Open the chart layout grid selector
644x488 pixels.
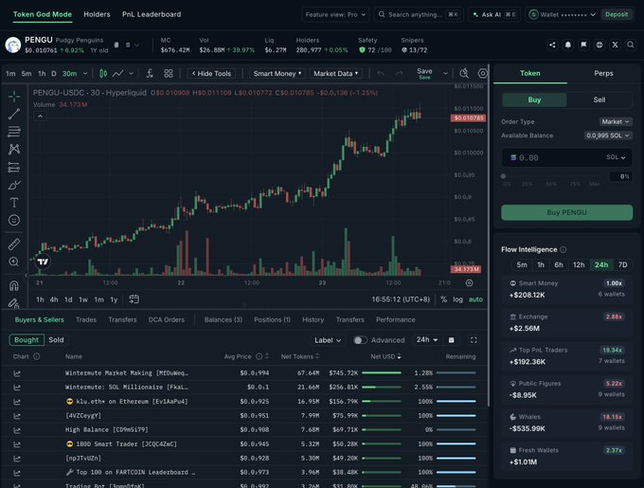169,74
